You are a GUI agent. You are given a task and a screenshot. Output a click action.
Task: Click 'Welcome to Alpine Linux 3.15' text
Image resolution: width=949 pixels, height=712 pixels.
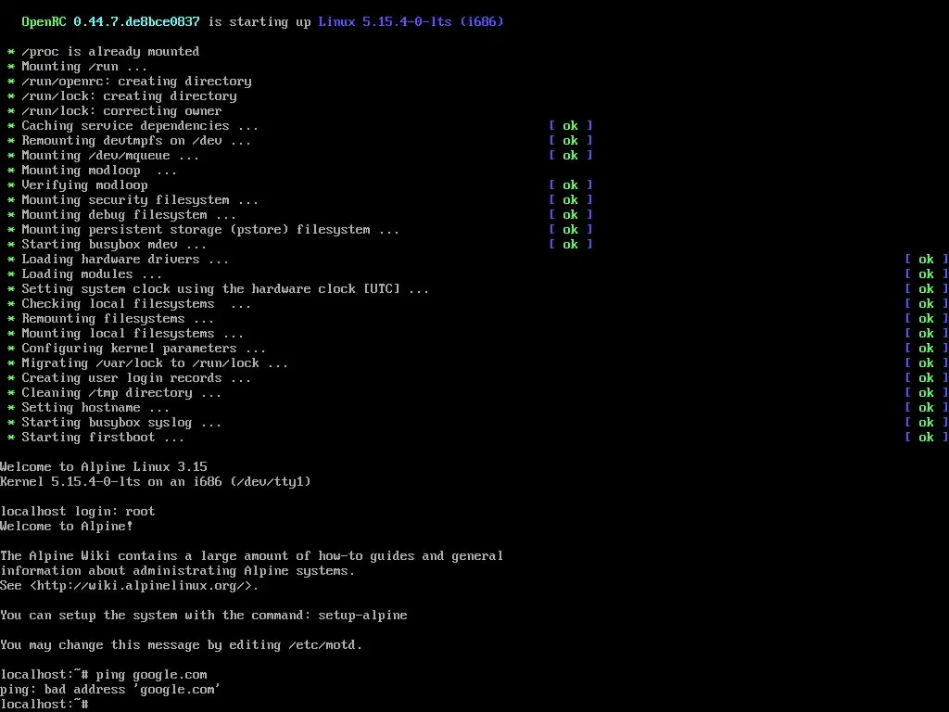(x=104, y=467)
